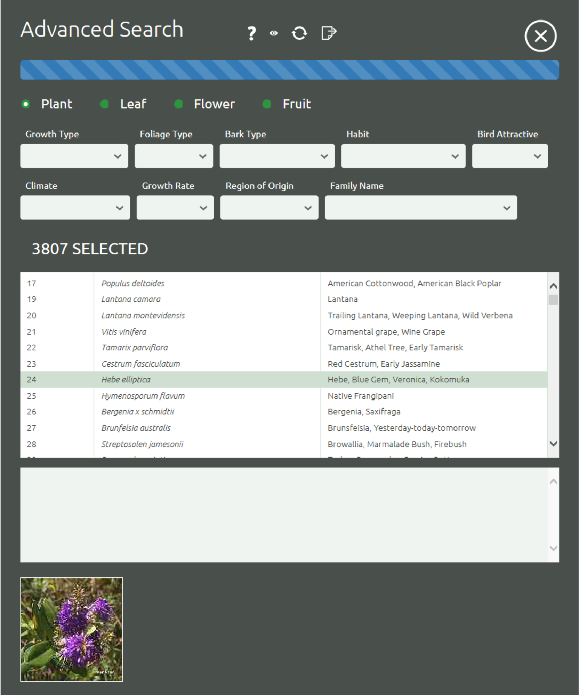This screenshot has height=695, width=579.
Task: Click common name Red Cestrum, Early Jassamine
Action: click(x=384, y=364)
